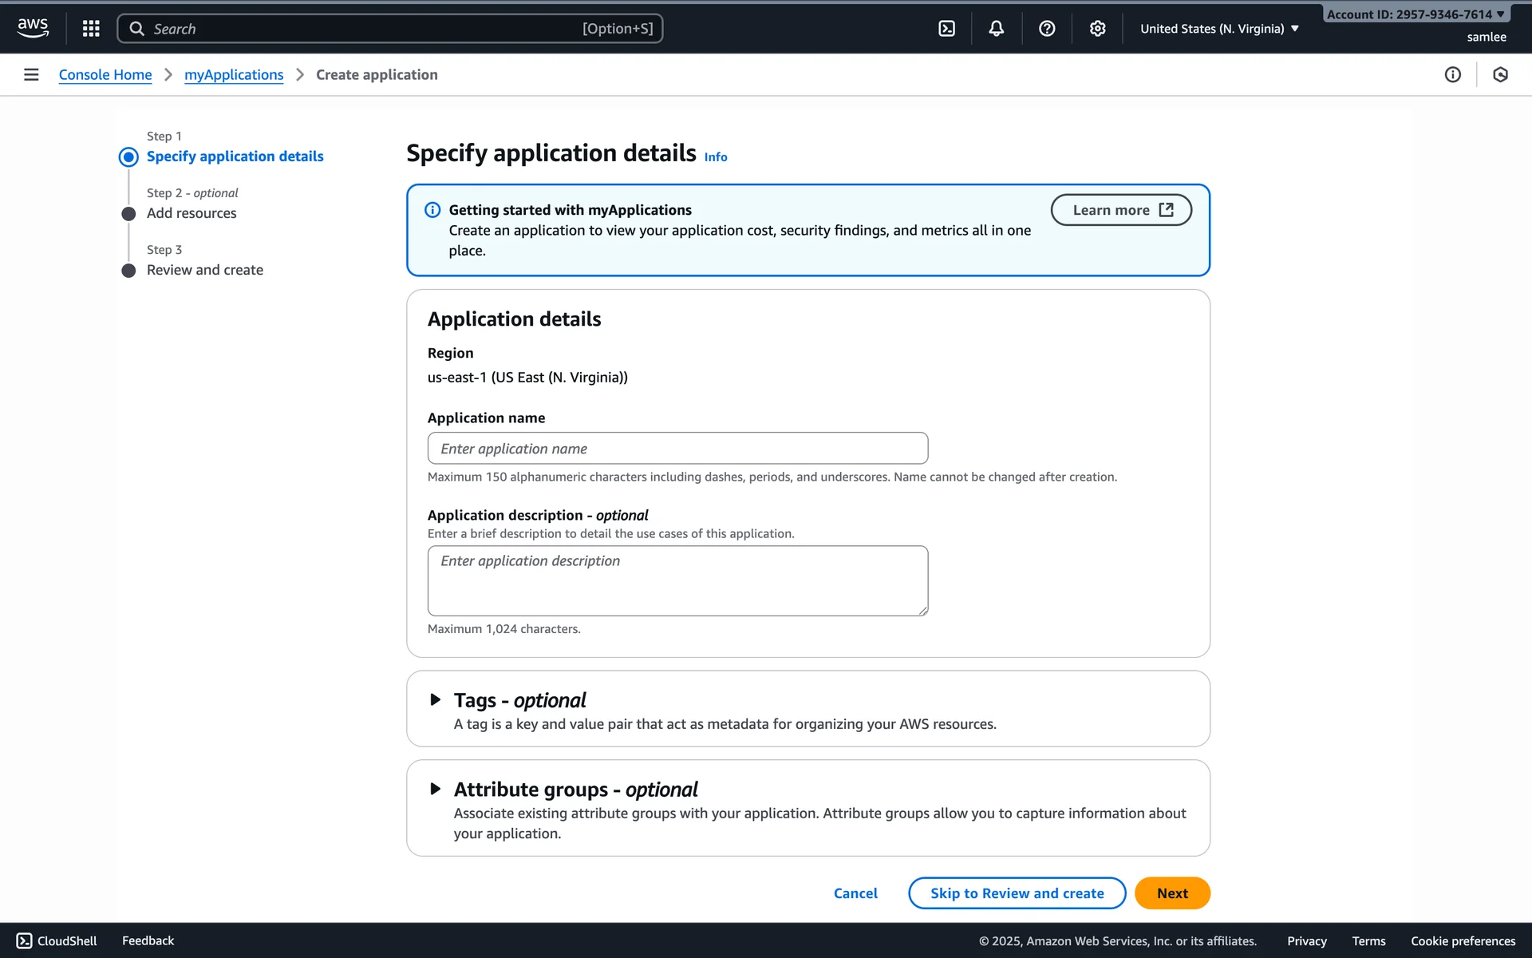This screenshot has height=958, width=1532.
Task: Open the notifications bell
Action: click(997, 29)
